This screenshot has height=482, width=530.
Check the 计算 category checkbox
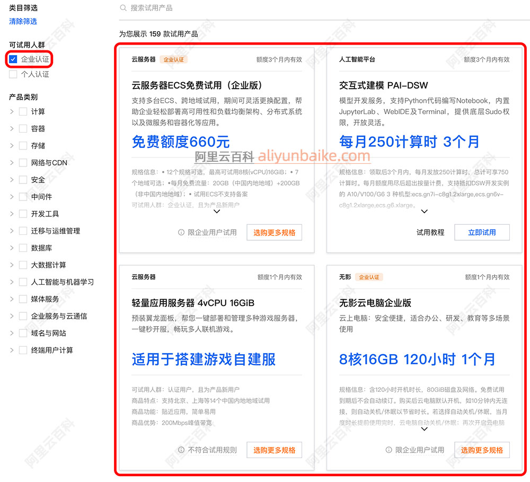pos(23,112)
